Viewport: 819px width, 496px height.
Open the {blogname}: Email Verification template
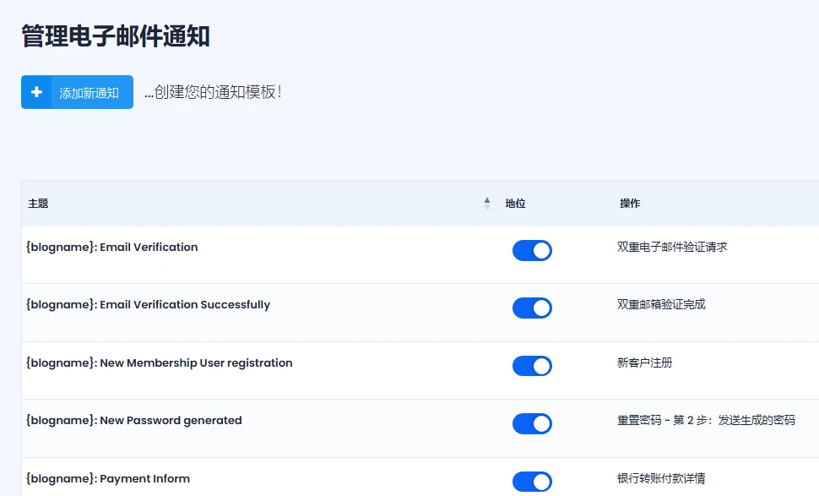112,247
